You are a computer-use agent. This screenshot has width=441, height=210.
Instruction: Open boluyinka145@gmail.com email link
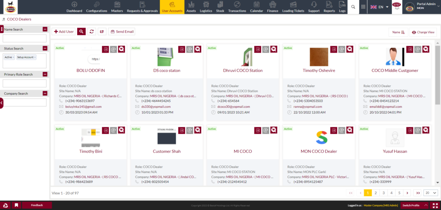84,107
